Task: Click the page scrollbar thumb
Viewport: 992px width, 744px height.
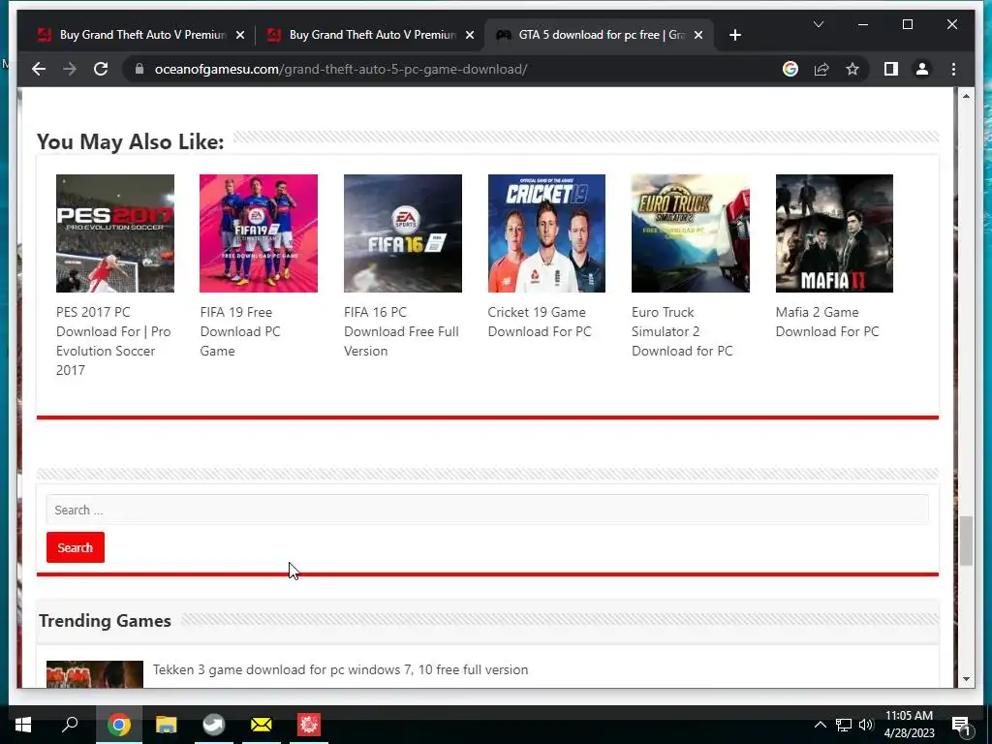Action: pyautogui.click(x=966, y=541)
